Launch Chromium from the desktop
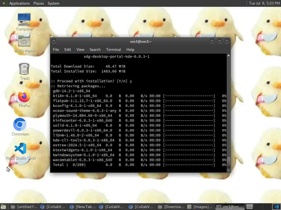281x210 pixels. coord(20,127)
